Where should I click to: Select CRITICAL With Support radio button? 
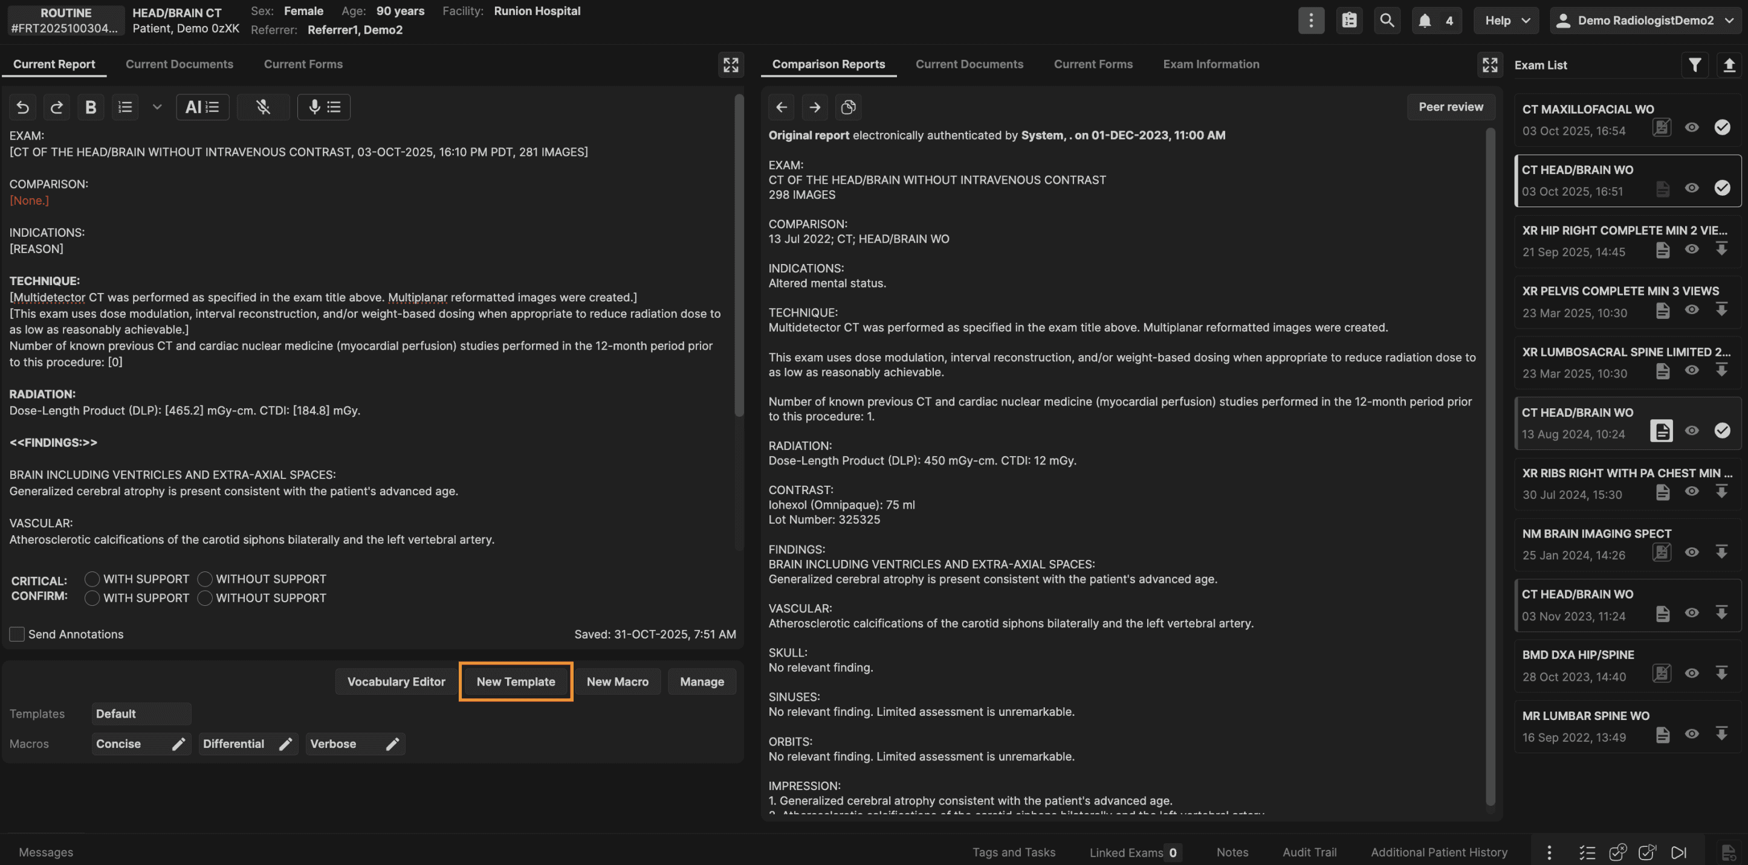coord(92,579)
